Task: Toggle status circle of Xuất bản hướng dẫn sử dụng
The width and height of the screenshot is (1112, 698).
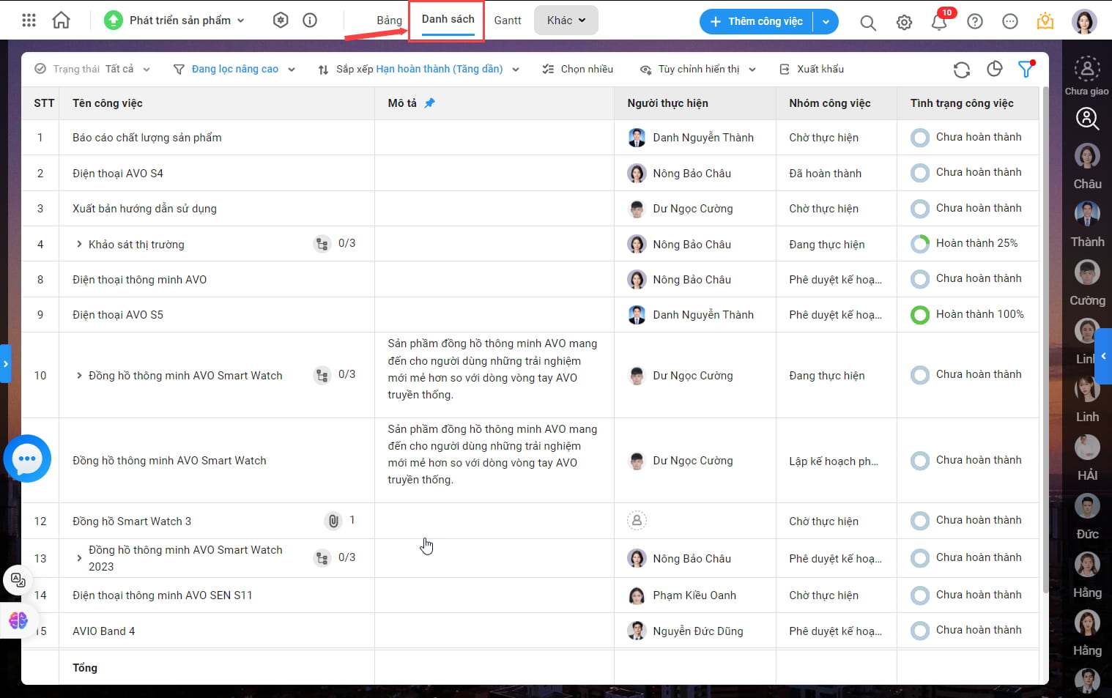Action: point(919,209)
